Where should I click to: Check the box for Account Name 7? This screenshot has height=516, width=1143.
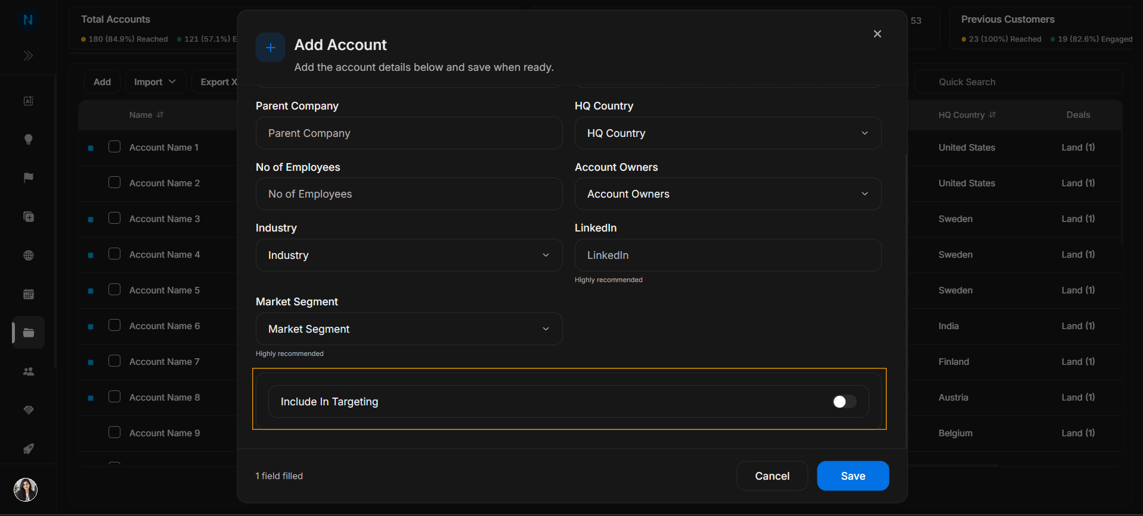pyautogui.click(x=114, y=361)
